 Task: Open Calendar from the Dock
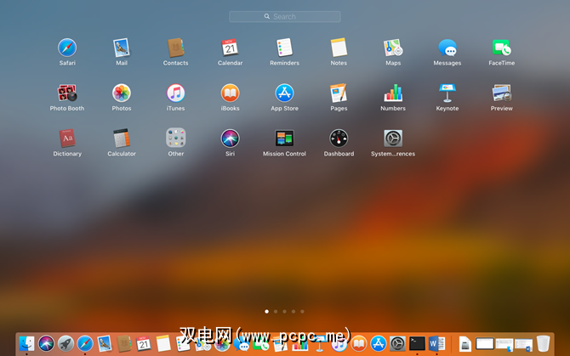(x=144, y=343)
